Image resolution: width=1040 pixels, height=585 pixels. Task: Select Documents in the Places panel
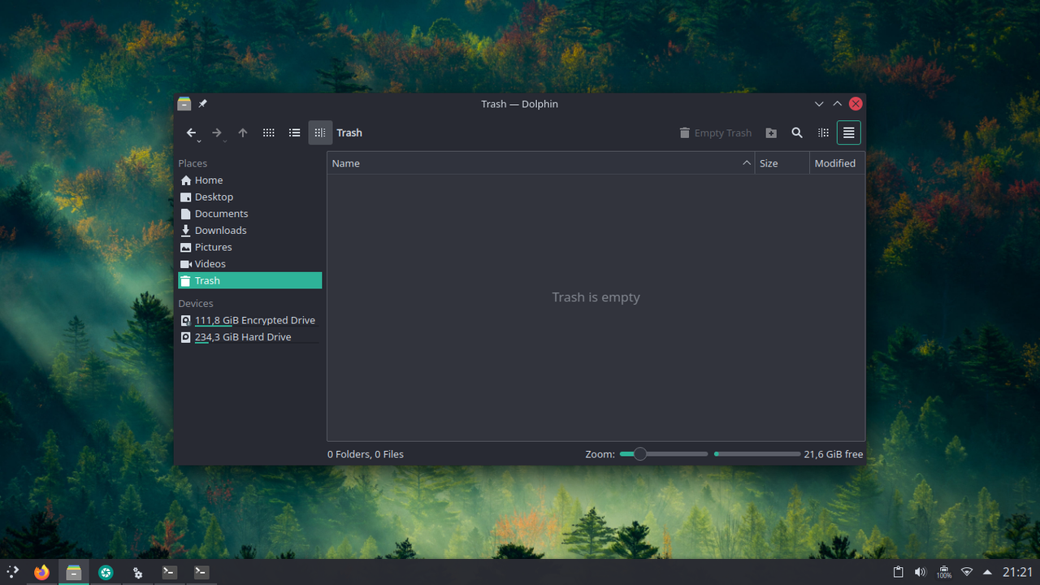220,213
